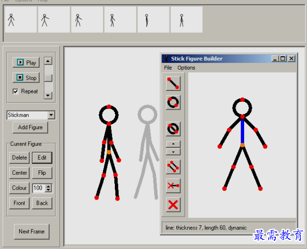Maximize the Stick Figure Builder window
The width and height of the screenshot is (307, 249).
click(x=283, y=59)
